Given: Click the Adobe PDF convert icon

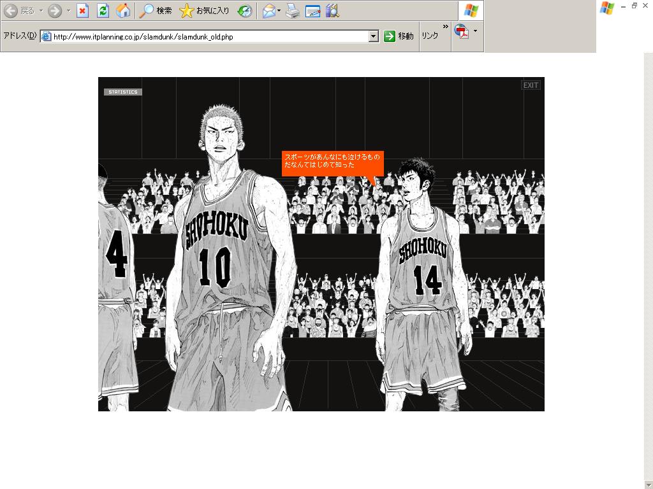Looking at the screenshot, I should click(x=462, y=32).
